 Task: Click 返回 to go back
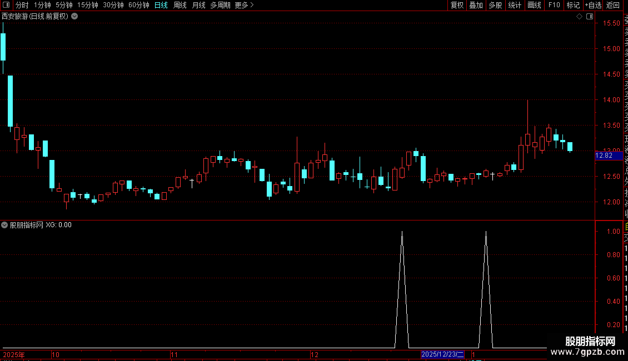tap(613, 5)
